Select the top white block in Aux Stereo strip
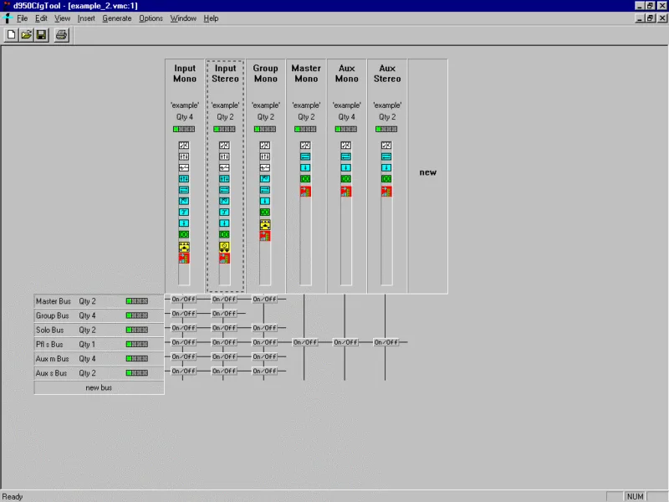Screen dimensions: 669x502 [x=386, y=146]
